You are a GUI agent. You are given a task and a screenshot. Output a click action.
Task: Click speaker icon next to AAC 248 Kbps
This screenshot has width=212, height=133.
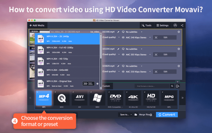click(x=123, y=37)
